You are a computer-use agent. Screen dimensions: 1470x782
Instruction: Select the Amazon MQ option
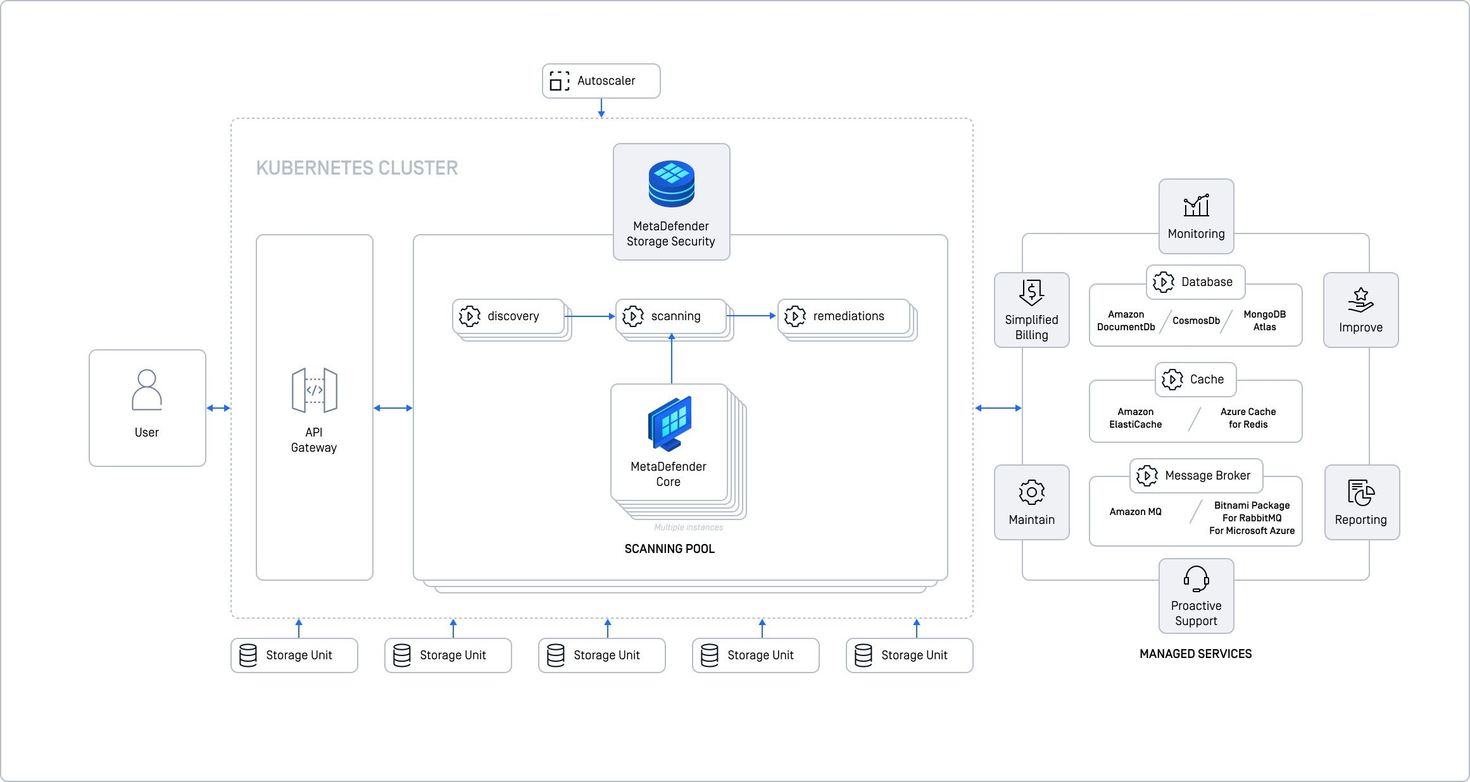[1136, 512]
